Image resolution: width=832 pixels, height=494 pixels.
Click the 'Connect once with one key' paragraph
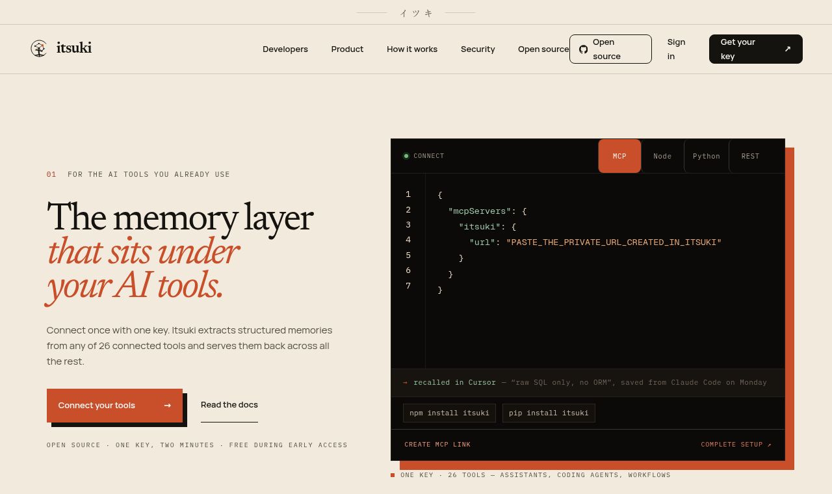(x=190, y=346)
